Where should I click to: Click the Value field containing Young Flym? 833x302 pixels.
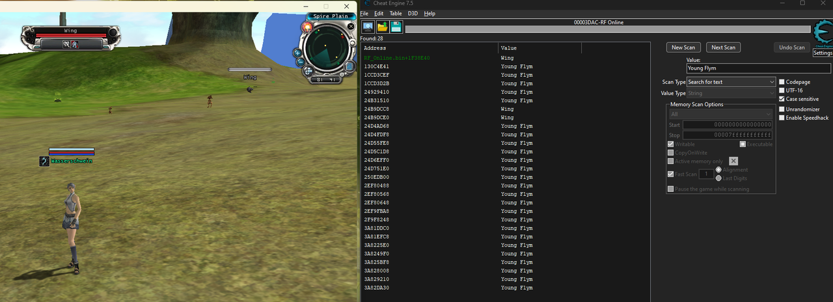coord(759,68)
